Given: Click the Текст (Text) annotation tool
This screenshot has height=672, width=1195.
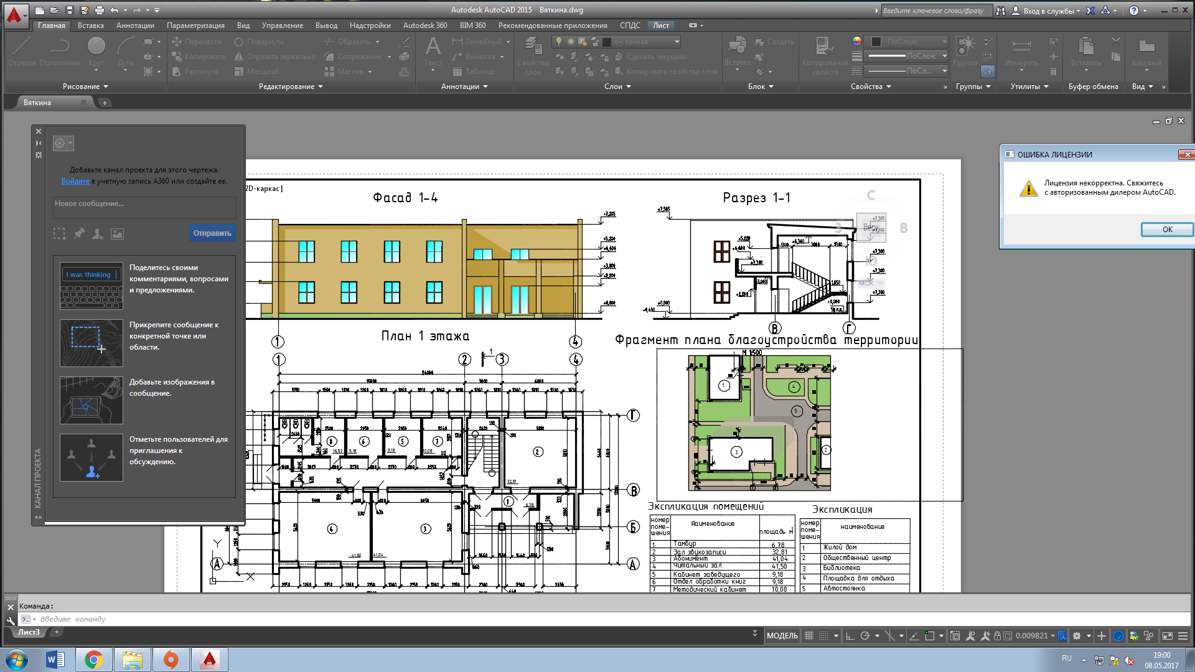Looking at the screenshot, I should pyautogui.click(x=433, y=51).
